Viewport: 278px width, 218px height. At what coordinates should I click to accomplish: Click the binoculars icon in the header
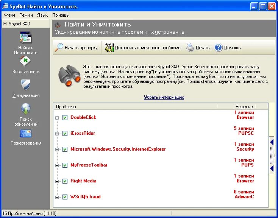[58, 25]
